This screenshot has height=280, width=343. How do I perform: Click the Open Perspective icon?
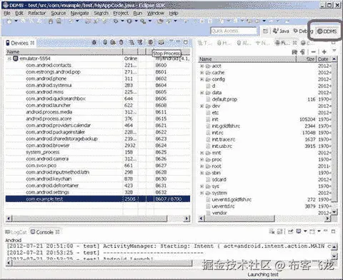[x=265, y=31]
